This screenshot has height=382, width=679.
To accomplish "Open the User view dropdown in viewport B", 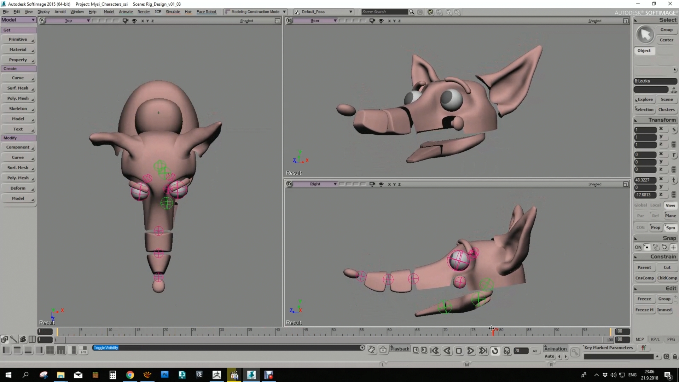I will [x=315, y=21].
